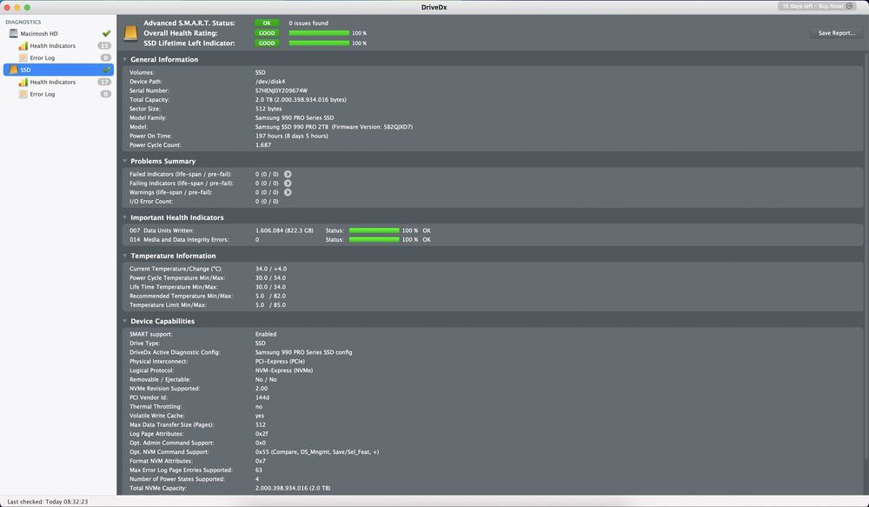Viewport: 869px width, 507px height.
Task: Open Health Indicators chart icon under Macintosh HD
Action: (x=23, y=46)
